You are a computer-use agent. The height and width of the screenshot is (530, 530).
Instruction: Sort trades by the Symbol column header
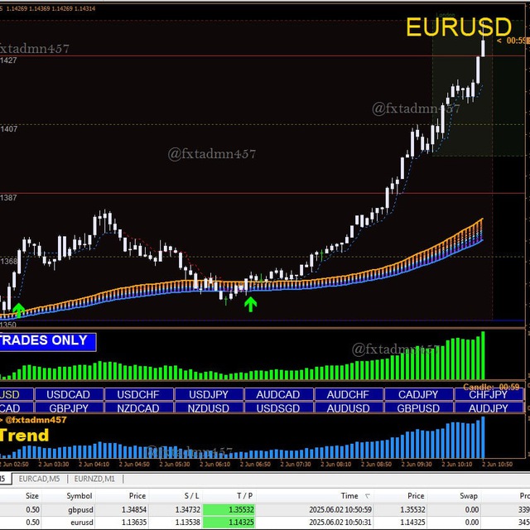pyautogui.click(x=79, y=496)
